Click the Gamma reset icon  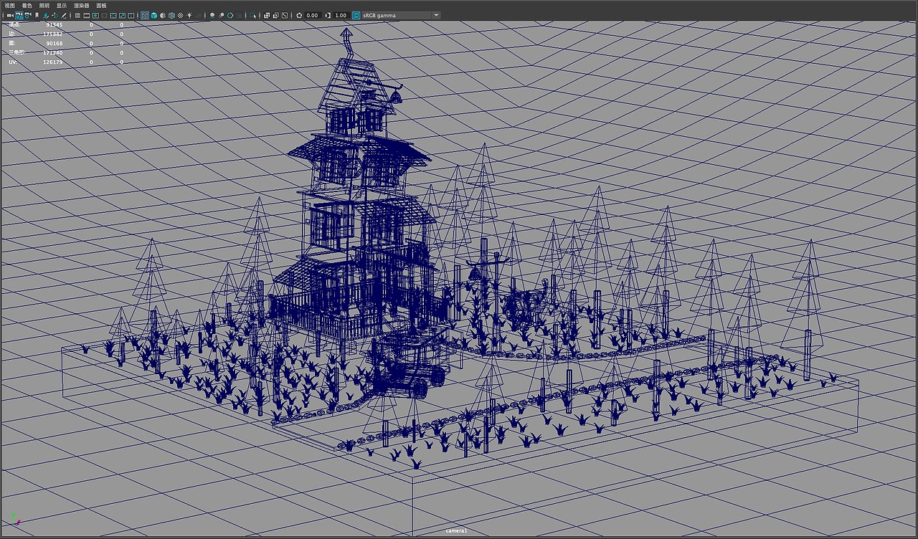coord(327,15)
